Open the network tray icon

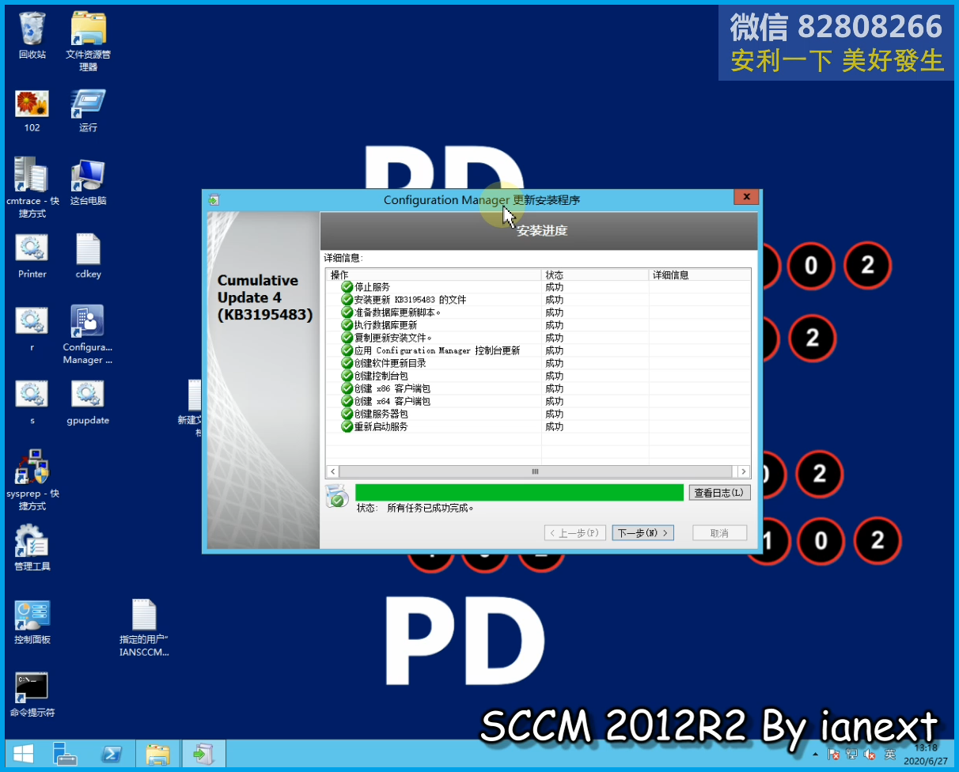851,755
